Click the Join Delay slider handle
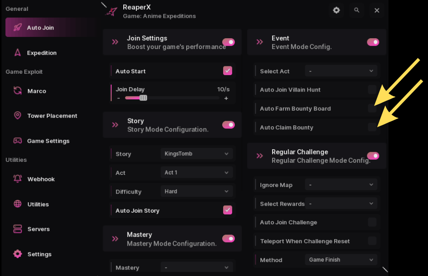Screen dimensions: 428x276 (143, 98)
